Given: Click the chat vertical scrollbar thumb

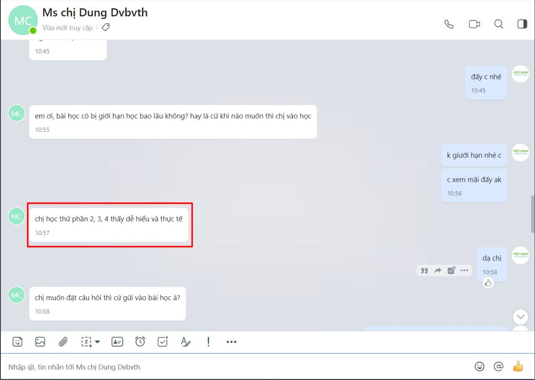Looking at the screenshot, I should 532,214.
